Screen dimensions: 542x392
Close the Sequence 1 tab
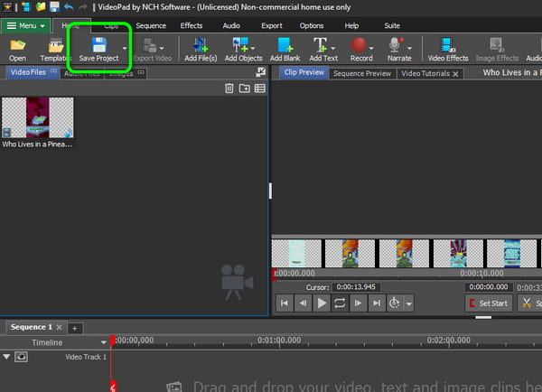(59, 327)
